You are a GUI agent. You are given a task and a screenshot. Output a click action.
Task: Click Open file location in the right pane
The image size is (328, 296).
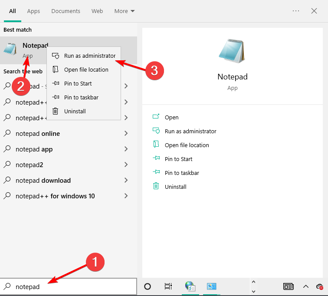187,145
